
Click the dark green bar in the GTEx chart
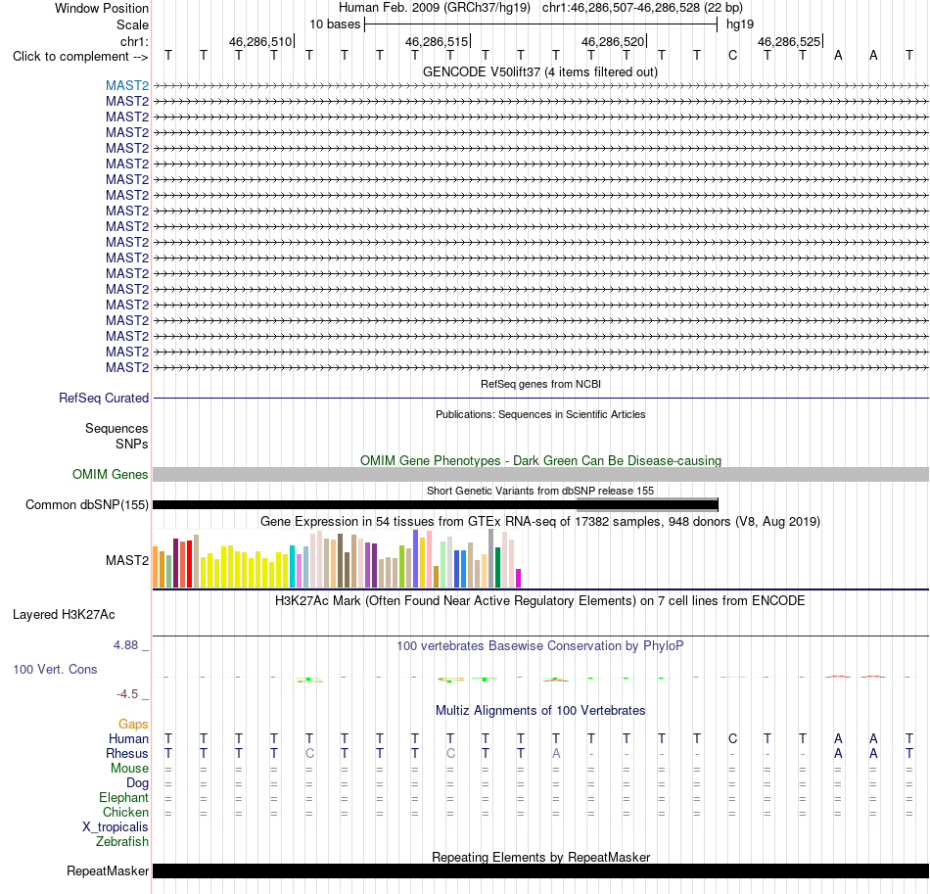[497, 568]
